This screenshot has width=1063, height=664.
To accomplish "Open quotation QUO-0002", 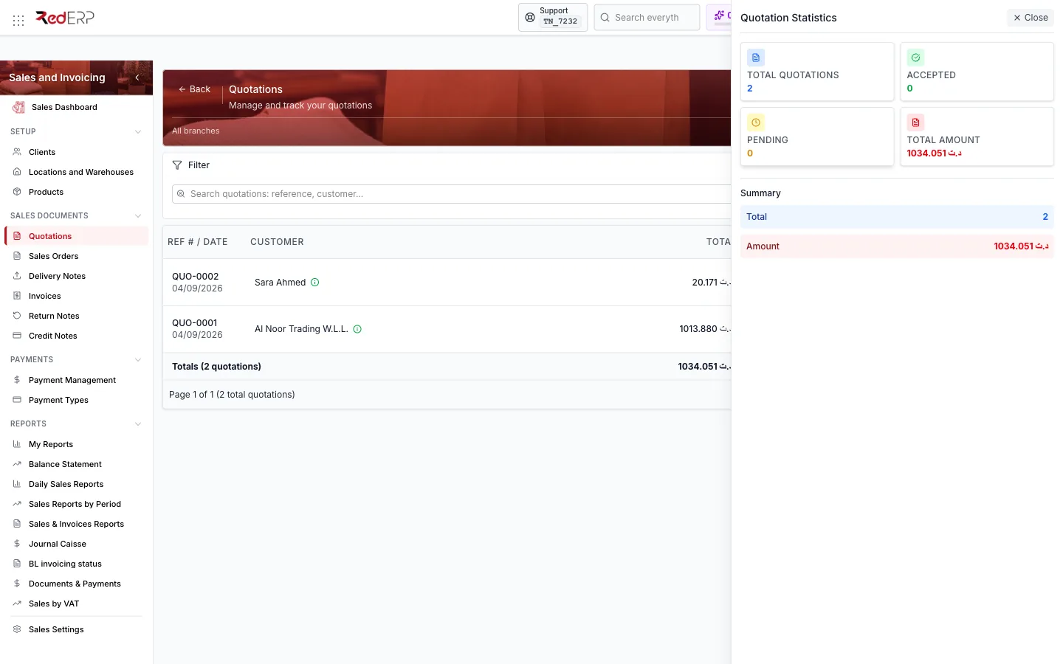I will [x=196, y=277].
